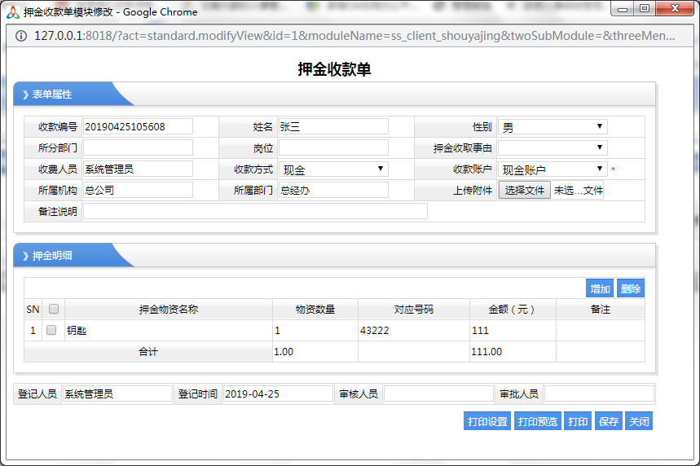Click the app favicon in title bar
This screenshot has width=700, height=466.
tap(13, 12)
